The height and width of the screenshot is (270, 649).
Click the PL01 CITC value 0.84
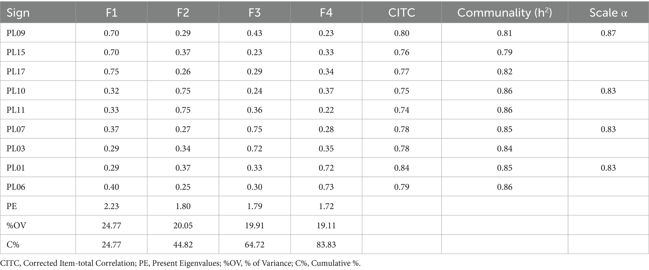401,168
